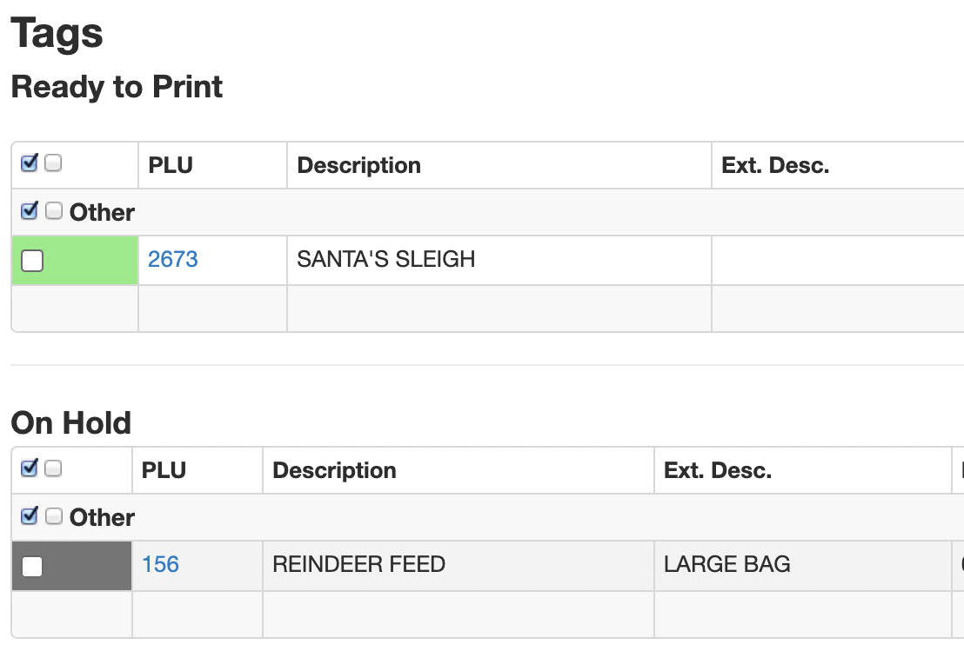
Task: Tick the checkbox for SANTA'S SLEIGH row
Action: tap(32, 260)
